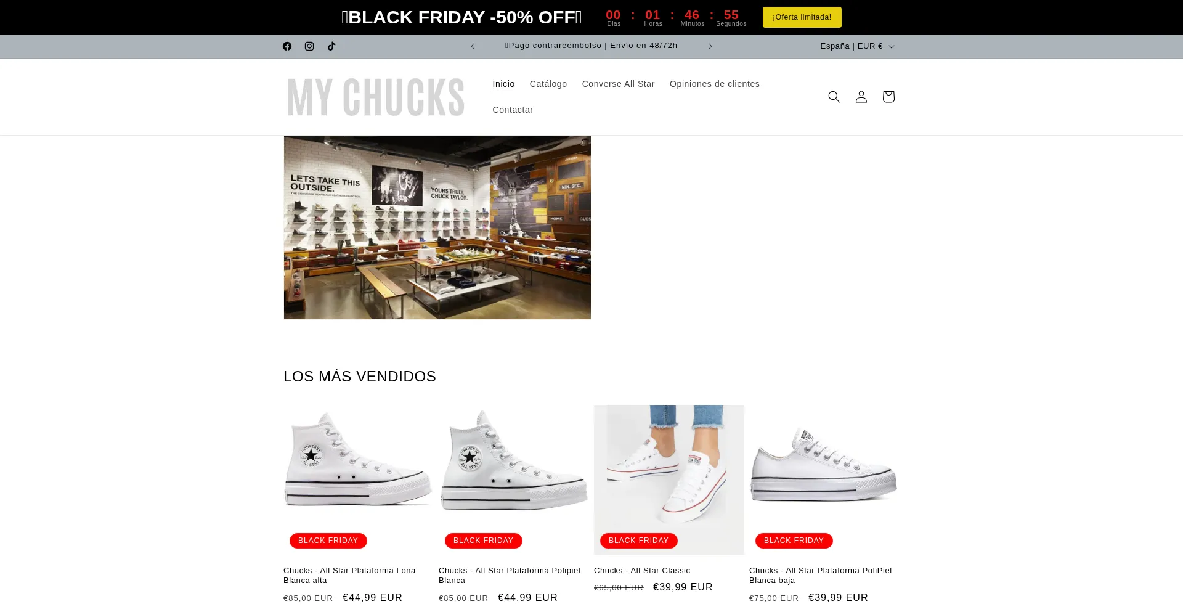
Task: Open Opiniones de clientes page
Action: pyautogui.click(x=715, y=84)
